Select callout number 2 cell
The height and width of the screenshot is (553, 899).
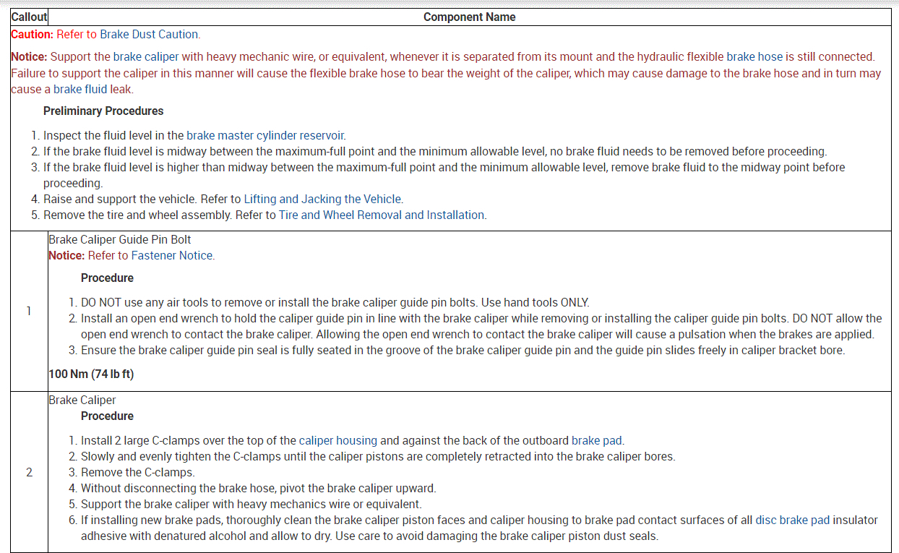[x=29, y=472]
